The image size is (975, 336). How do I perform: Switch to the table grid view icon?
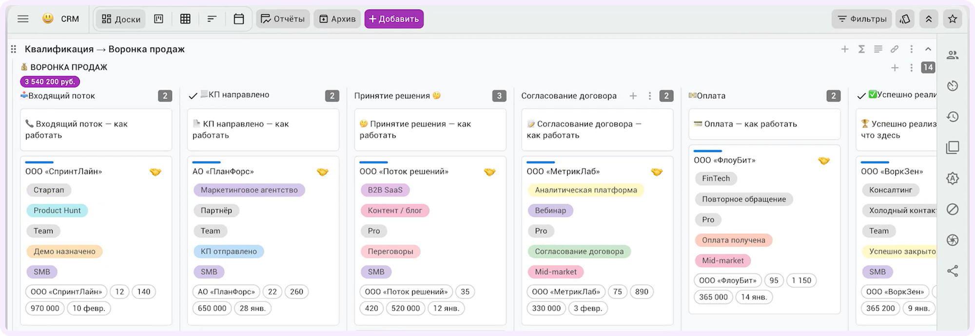(x=185, y=19)
